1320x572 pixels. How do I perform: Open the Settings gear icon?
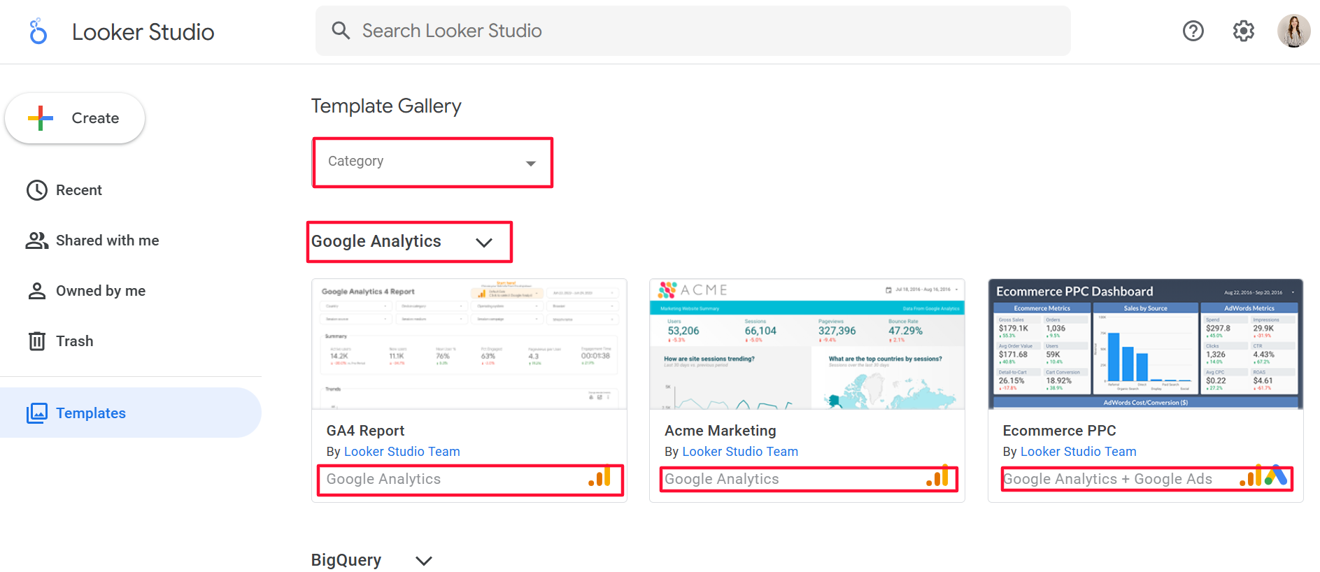pyautogui.click(x=1243, y=31)
